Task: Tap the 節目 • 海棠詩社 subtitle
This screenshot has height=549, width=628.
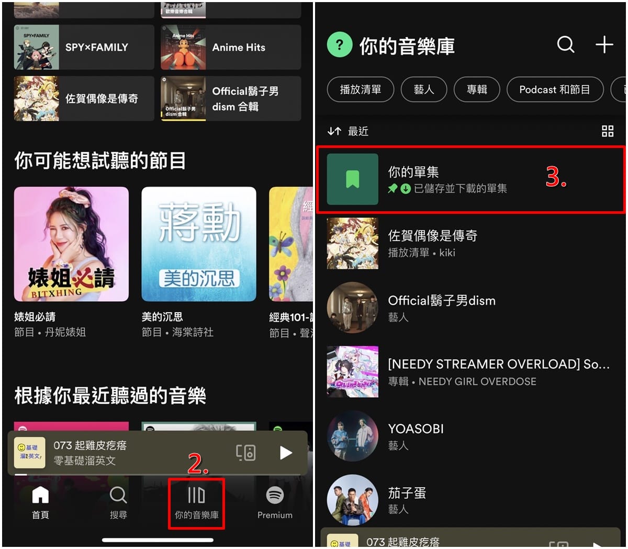Action: [177, 332]
